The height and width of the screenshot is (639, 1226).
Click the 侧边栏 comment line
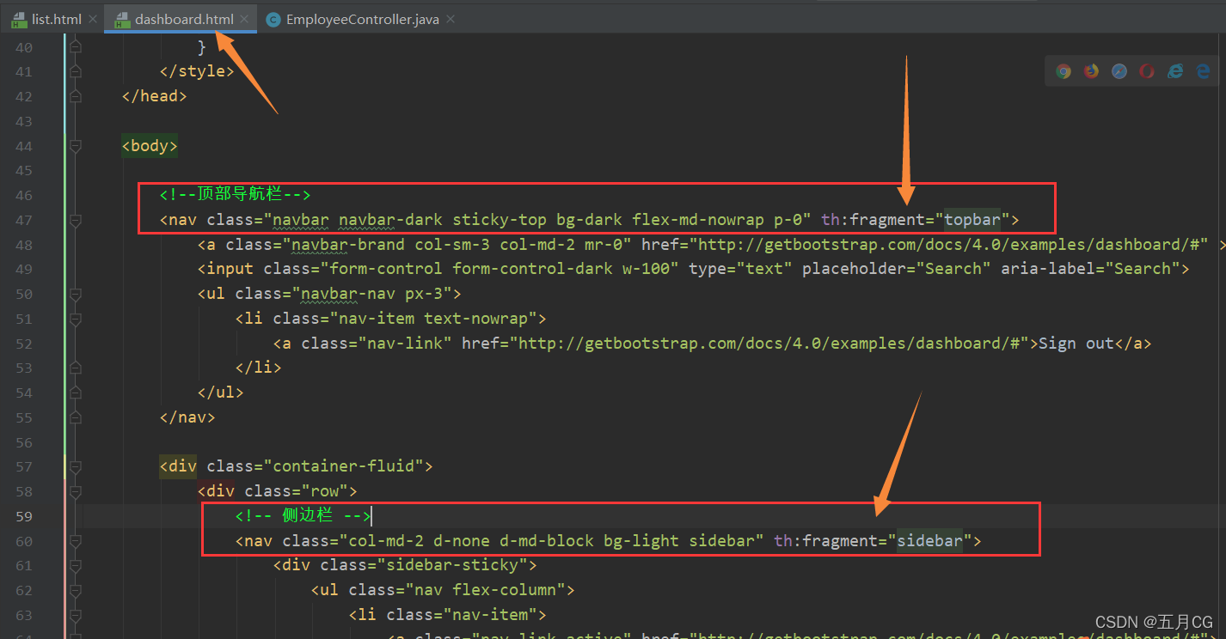[x=303, y=516]
